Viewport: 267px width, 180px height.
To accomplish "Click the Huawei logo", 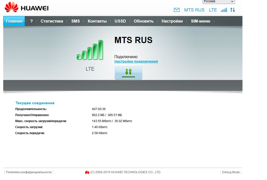I will point(27,7).
